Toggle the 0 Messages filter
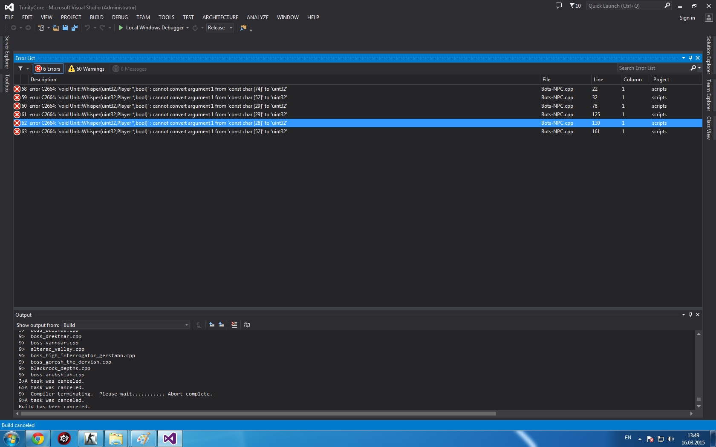Screen dimensions: 716x447 click(x=130, y=69)
